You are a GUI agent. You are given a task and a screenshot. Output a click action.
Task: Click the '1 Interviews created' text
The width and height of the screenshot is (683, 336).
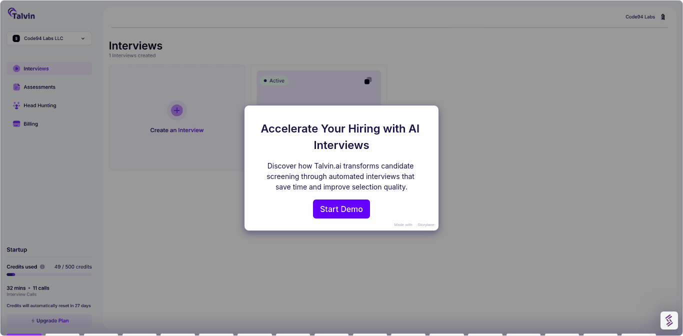(132, 55)
